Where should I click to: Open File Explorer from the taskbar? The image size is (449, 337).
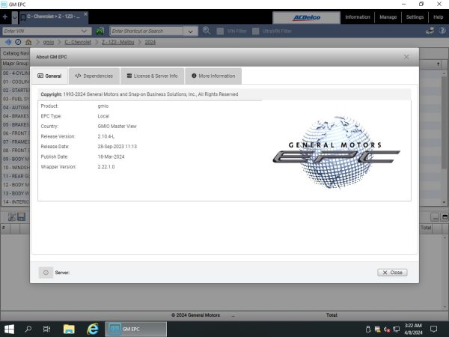[x=69, y=329]
